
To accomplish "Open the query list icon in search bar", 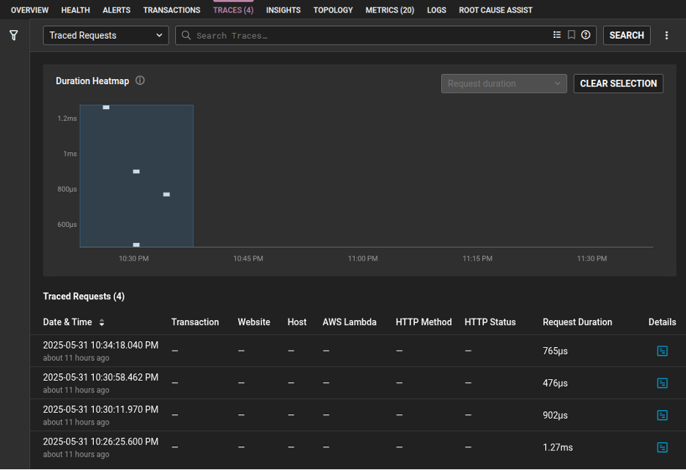I will pyautogui.click(x=557, y=35).
